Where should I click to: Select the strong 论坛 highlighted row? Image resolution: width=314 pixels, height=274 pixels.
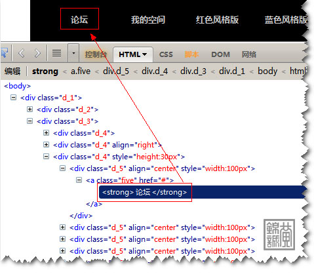point(203,192)
